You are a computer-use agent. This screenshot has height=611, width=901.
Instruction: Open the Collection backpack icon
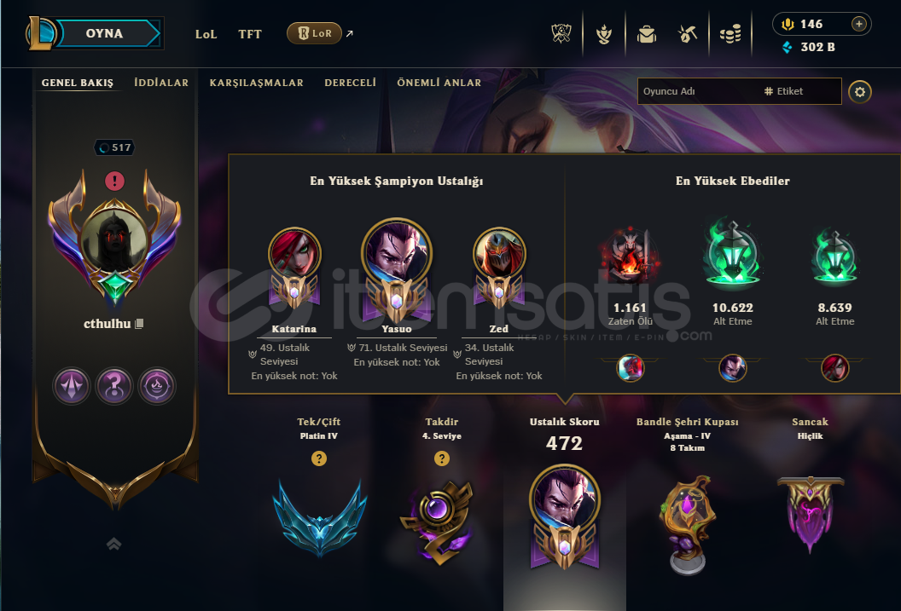pyautogui.click(x=647, y=34)
